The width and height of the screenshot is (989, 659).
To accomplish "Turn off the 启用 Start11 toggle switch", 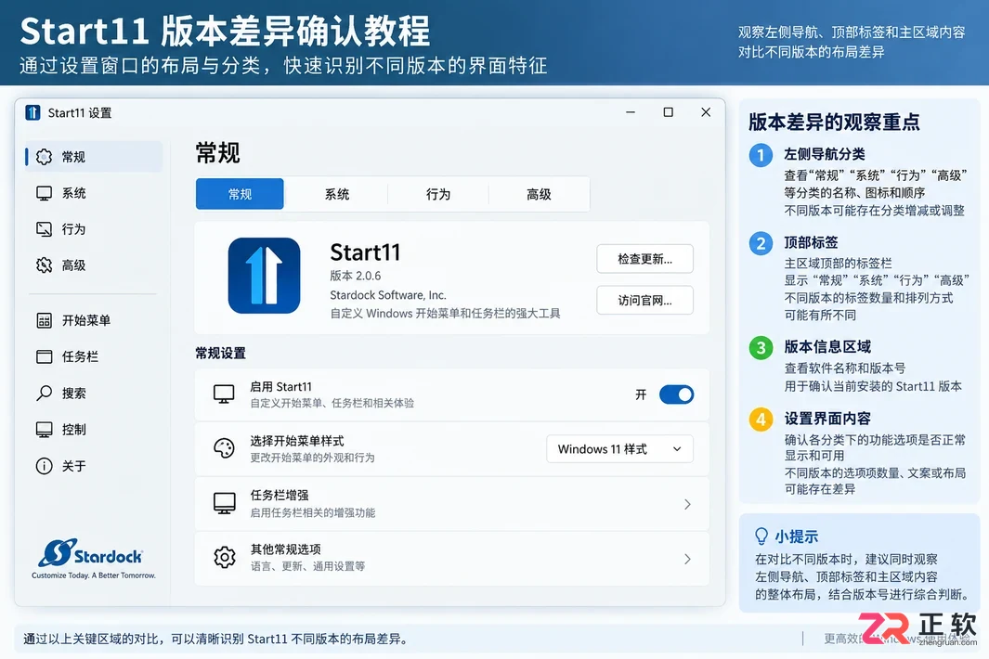I will (676, 394).
